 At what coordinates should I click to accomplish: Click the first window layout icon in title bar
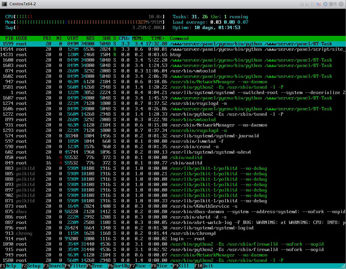pyautogui.click(x=302, y=4)
